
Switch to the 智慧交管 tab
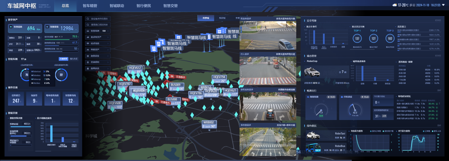pyautogui.click(x=170, y=6)
